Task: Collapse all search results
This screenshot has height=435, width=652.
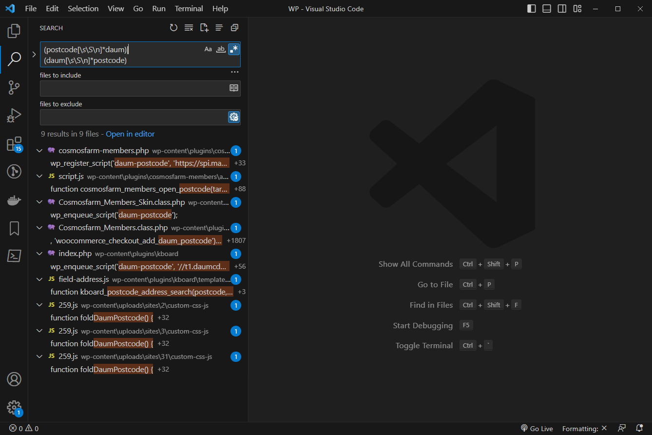Action: tap(234, 28)
